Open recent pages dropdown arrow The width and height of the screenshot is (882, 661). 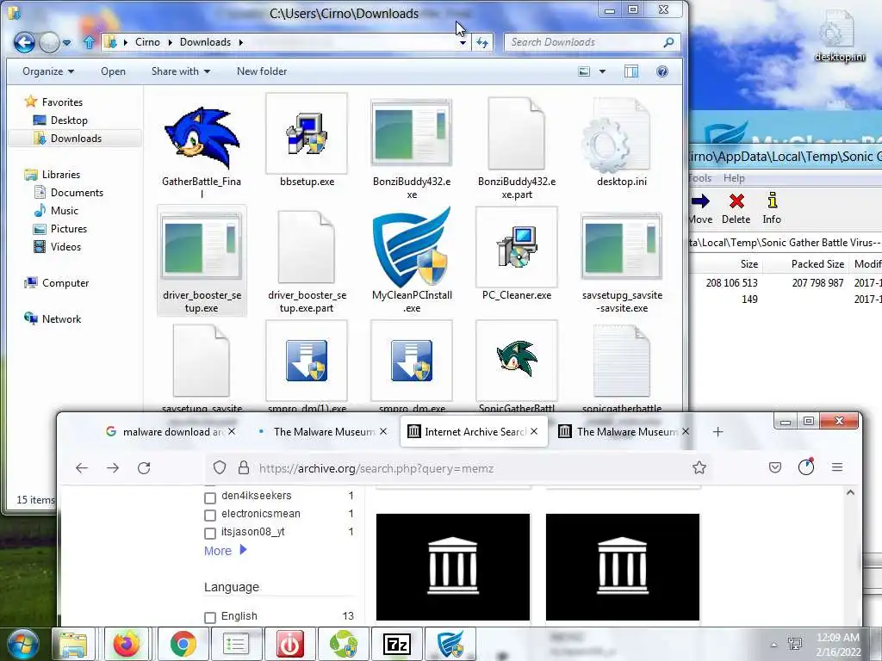(x=67, y=43)
